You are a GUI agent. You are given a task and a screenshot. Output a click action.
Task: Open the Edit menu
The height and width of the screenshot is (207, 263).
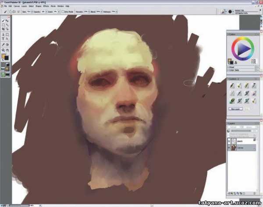(10, 6)
